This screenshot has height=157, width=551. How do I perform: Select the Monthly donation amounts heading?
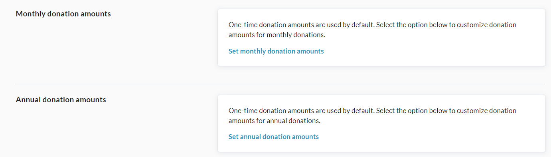coord(63,14)
